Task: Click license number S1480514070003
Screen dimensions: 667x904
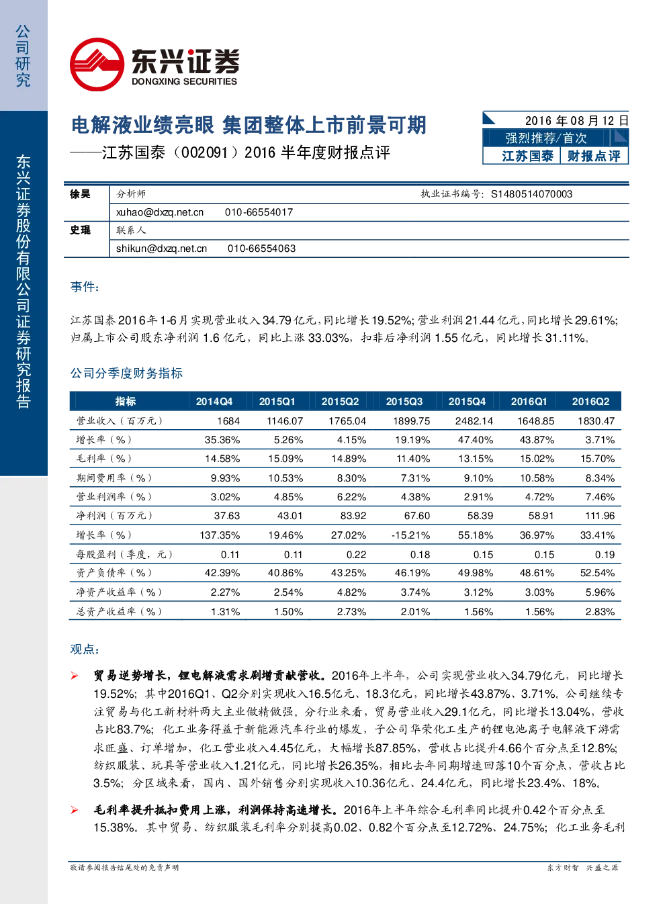Action: (531, 194)
